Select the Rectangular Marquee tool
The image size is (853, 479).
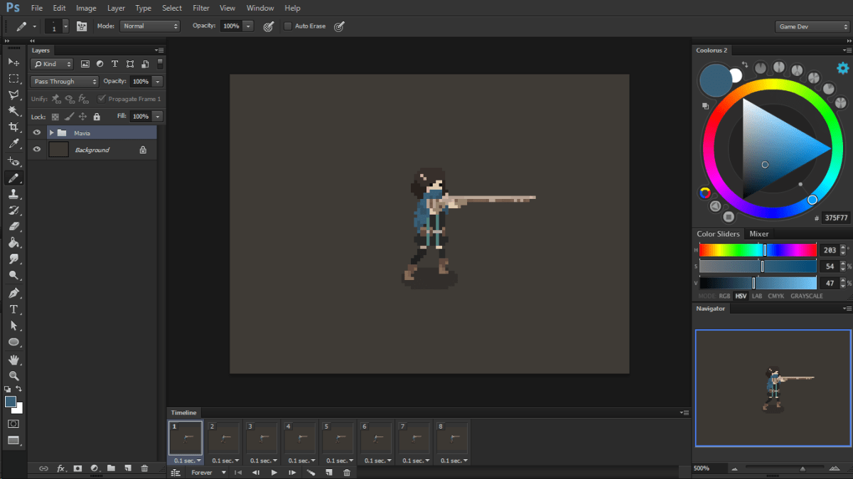point(14,78)
